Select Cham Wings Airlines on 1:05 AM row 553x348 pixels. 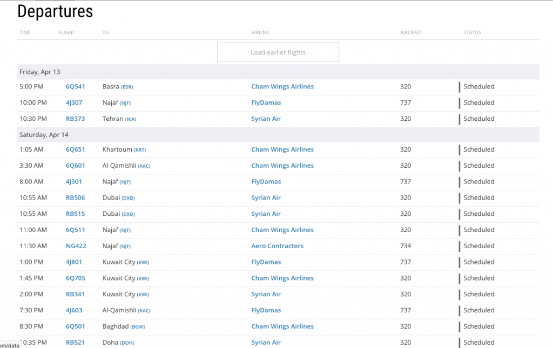[x=282, y=149]
